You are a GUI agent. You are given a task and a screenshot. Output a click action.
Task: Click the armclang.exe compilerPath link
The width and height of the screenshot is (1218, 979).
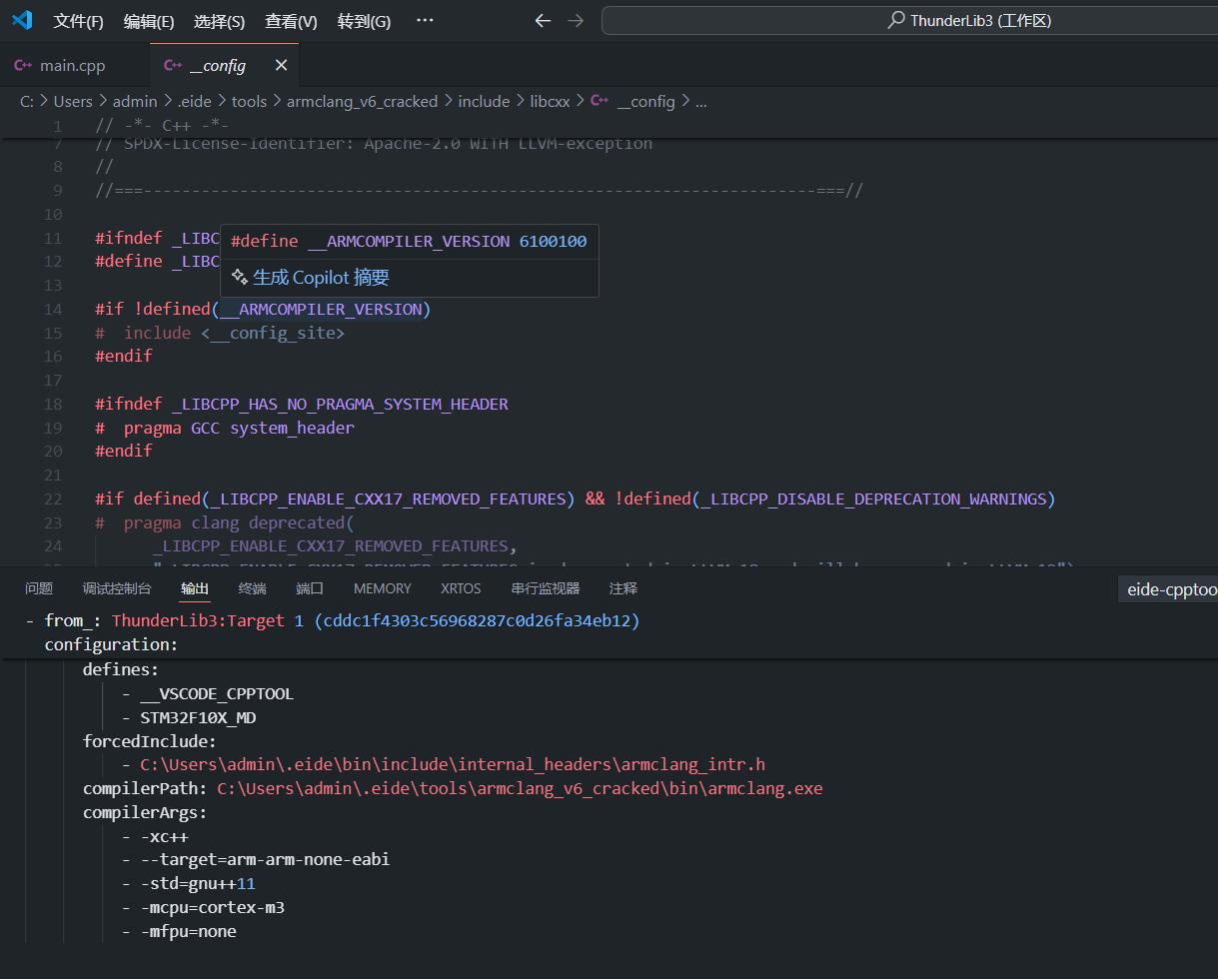(520, 788)
